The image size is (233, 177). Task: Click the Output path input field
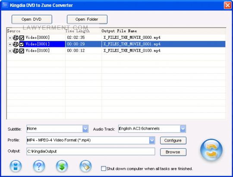(x=91, y=152)
